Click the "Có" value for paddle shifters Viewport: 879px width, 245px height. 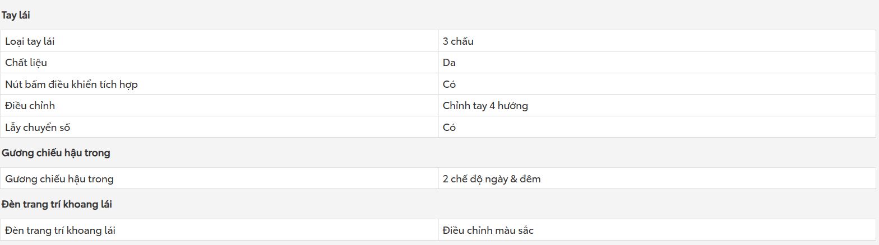point(449,128)
